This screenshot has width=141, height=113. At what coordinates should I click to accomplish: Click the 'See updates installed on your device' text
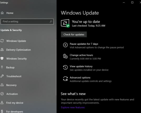pos(89,70)
